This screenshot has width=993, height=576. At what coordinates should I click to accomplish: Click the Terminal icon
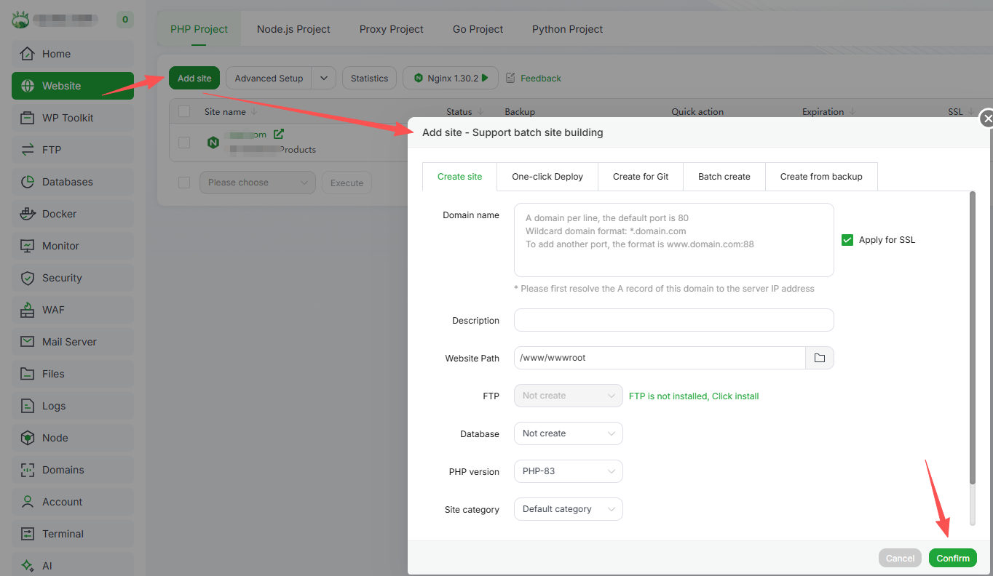click(28, 534)
